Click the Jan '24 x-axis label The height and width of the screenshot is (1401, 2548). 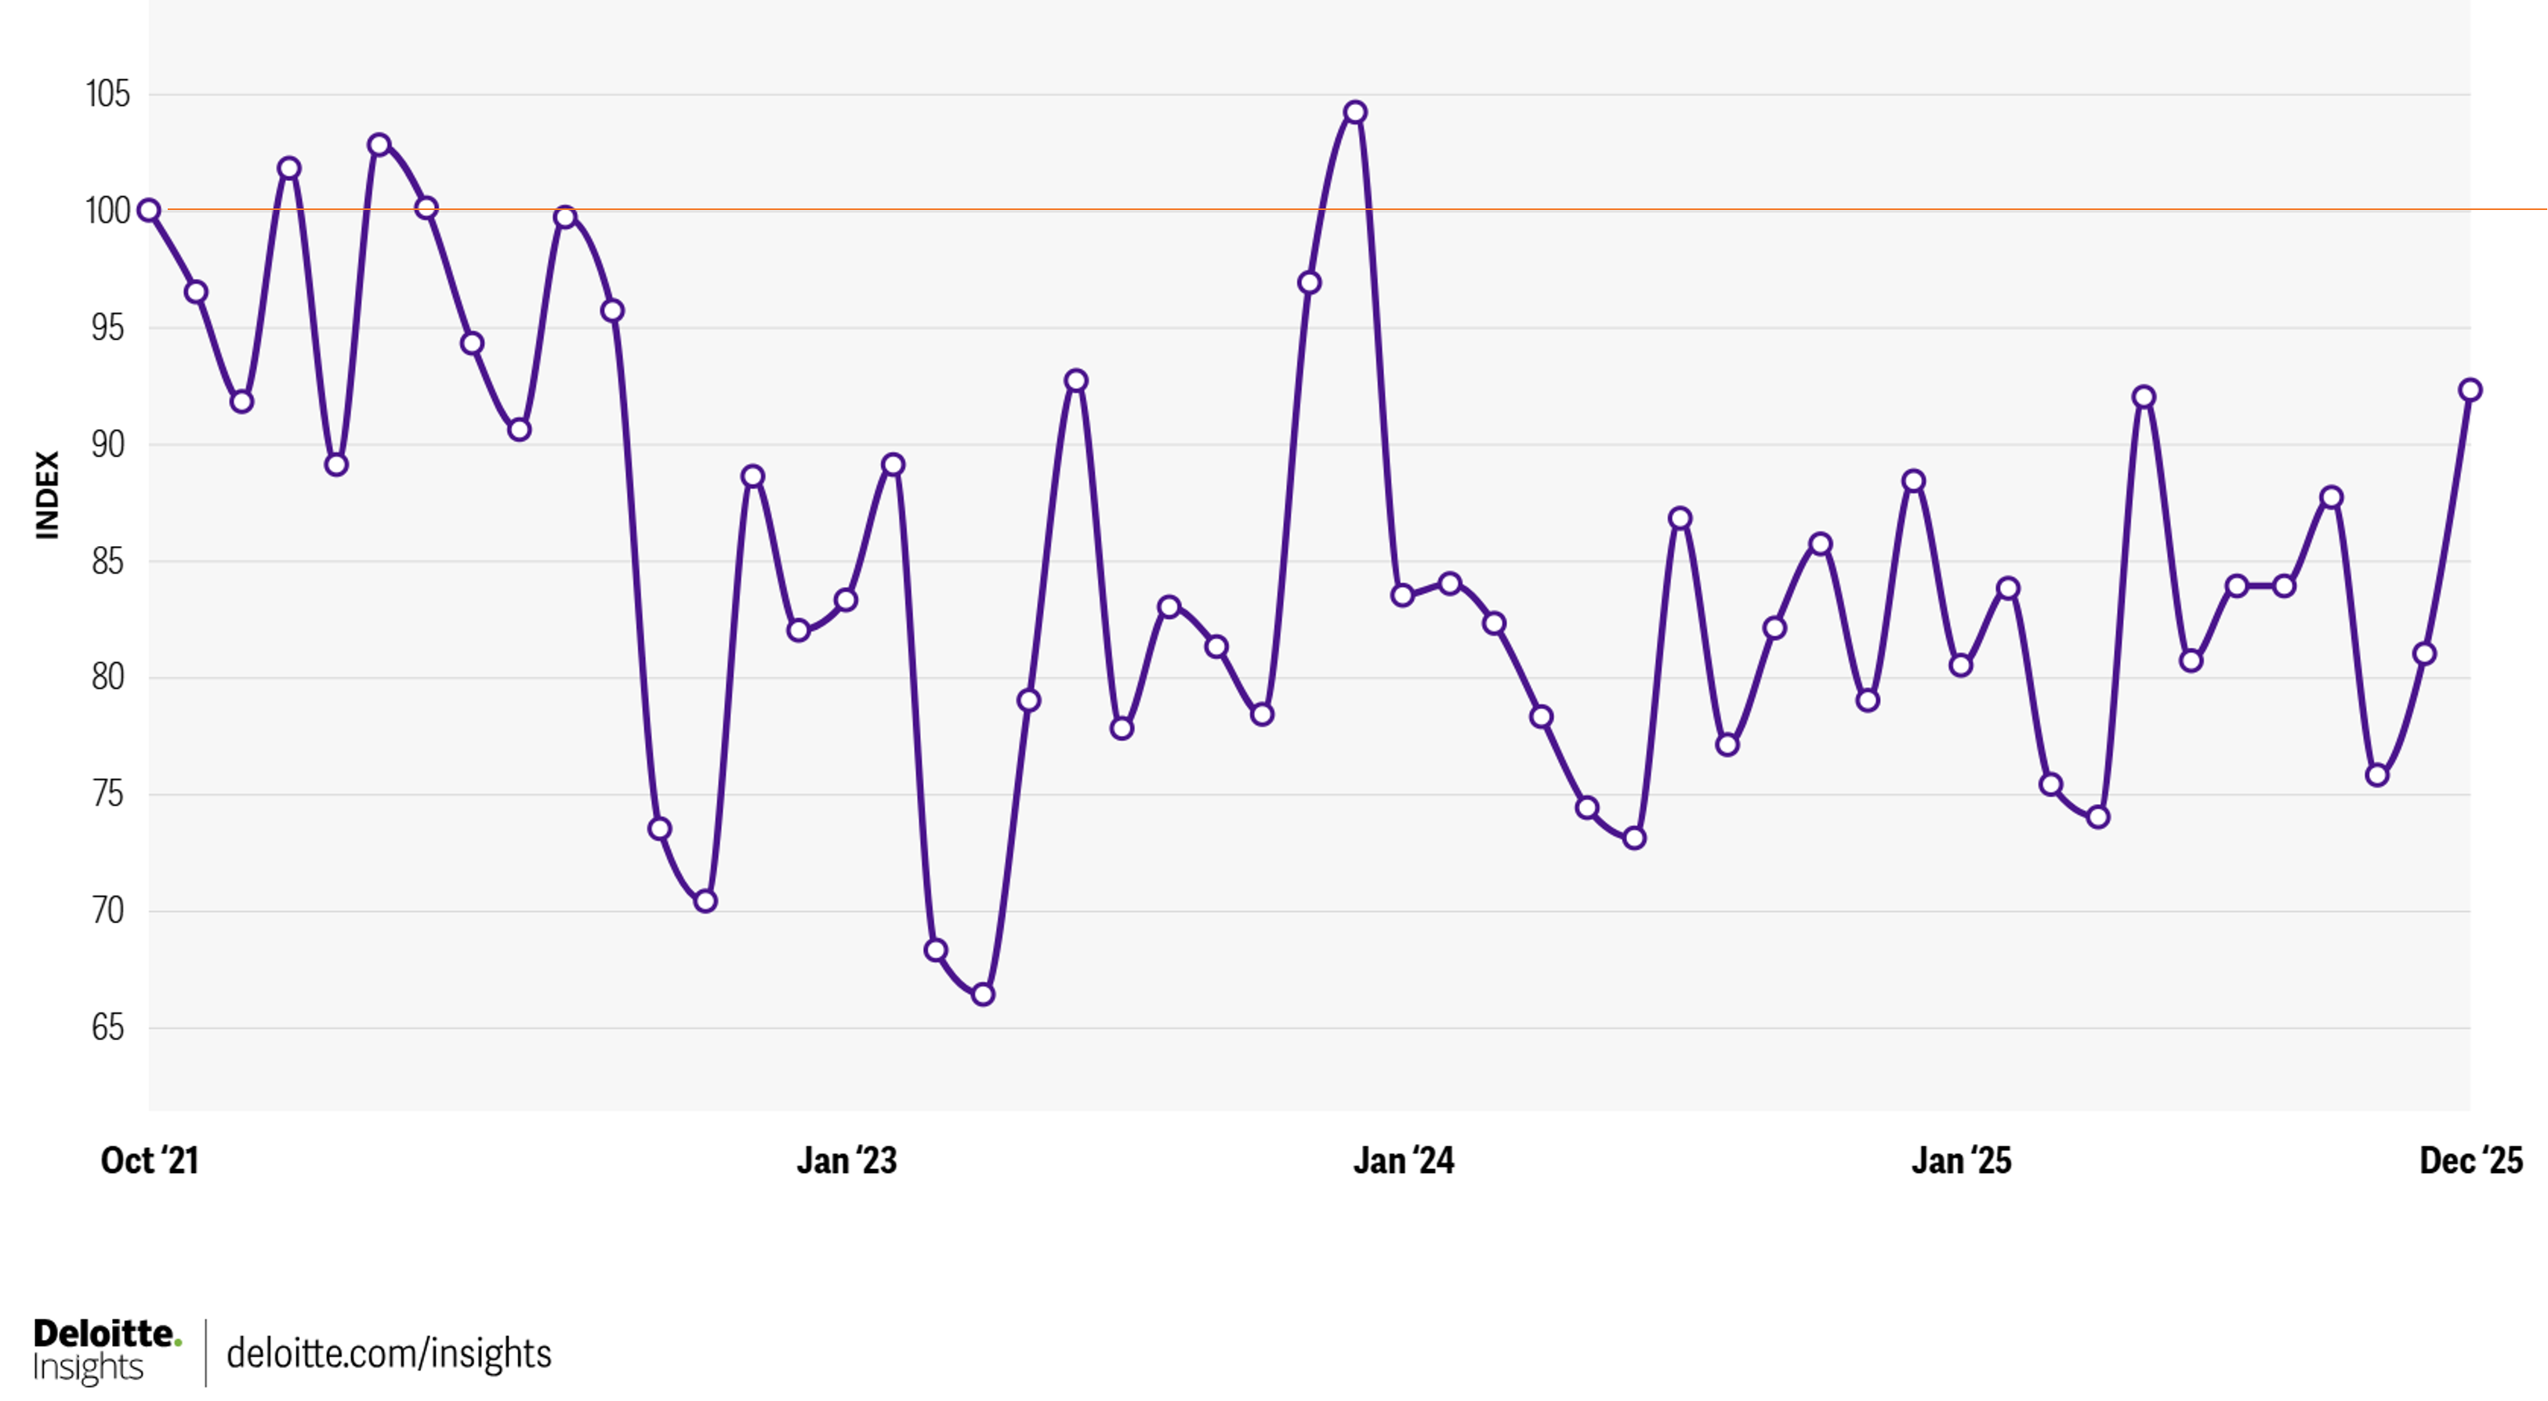(x=1404, y=1160)
